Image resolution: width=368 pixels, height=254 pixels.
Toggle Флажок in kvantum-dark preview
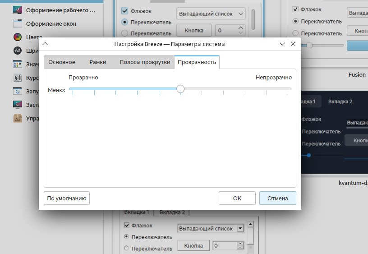tap(311, 120)
